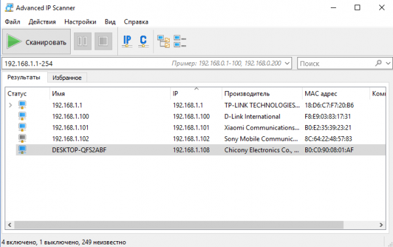This screenshot has height=247, width=393.
Task: Open the search field dropdown arrow
Action: pyautogui.click(x=388, y=63)
